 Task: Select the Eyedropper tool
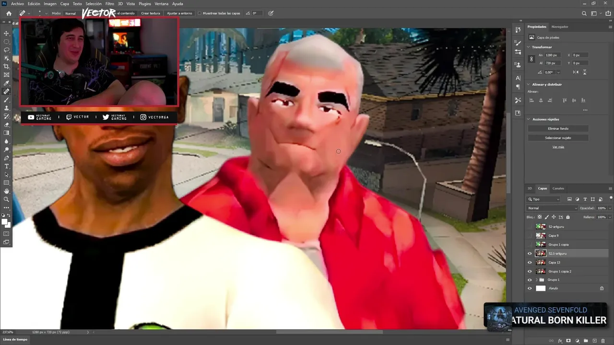pos(7,83)
